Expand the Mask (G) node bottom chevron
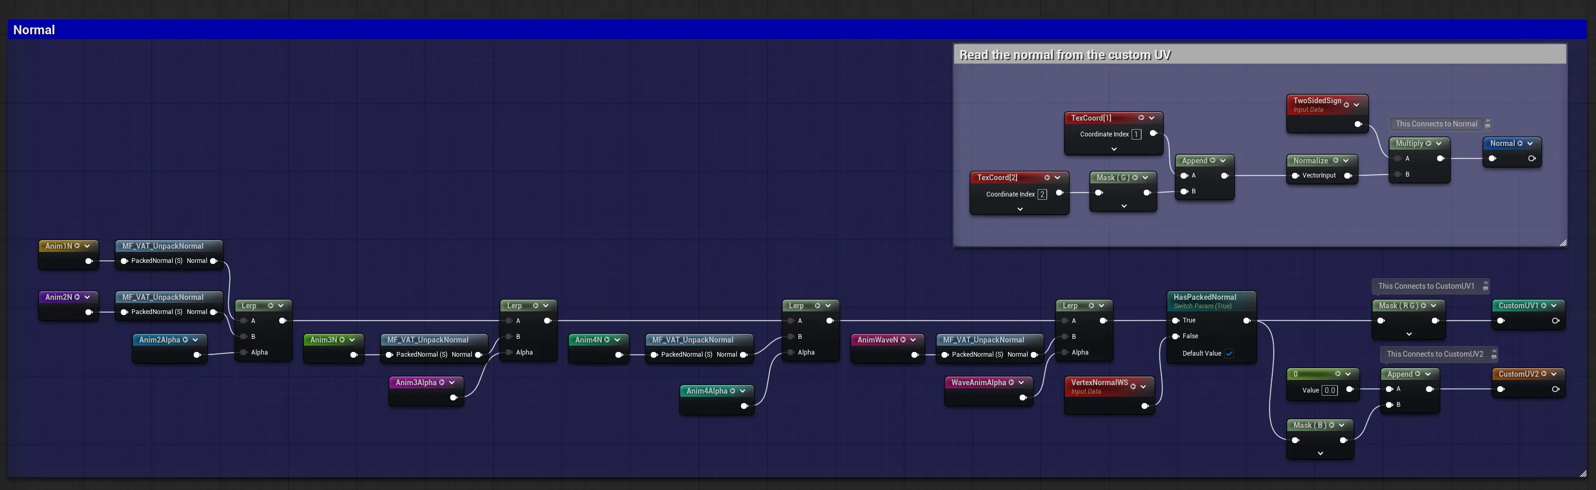 (x=1123, y=206)
